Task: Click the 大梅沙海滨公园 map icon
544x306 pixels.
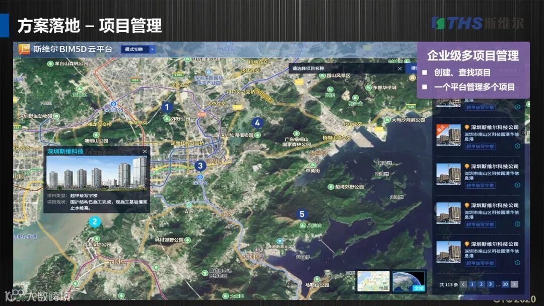Action: 387,120
